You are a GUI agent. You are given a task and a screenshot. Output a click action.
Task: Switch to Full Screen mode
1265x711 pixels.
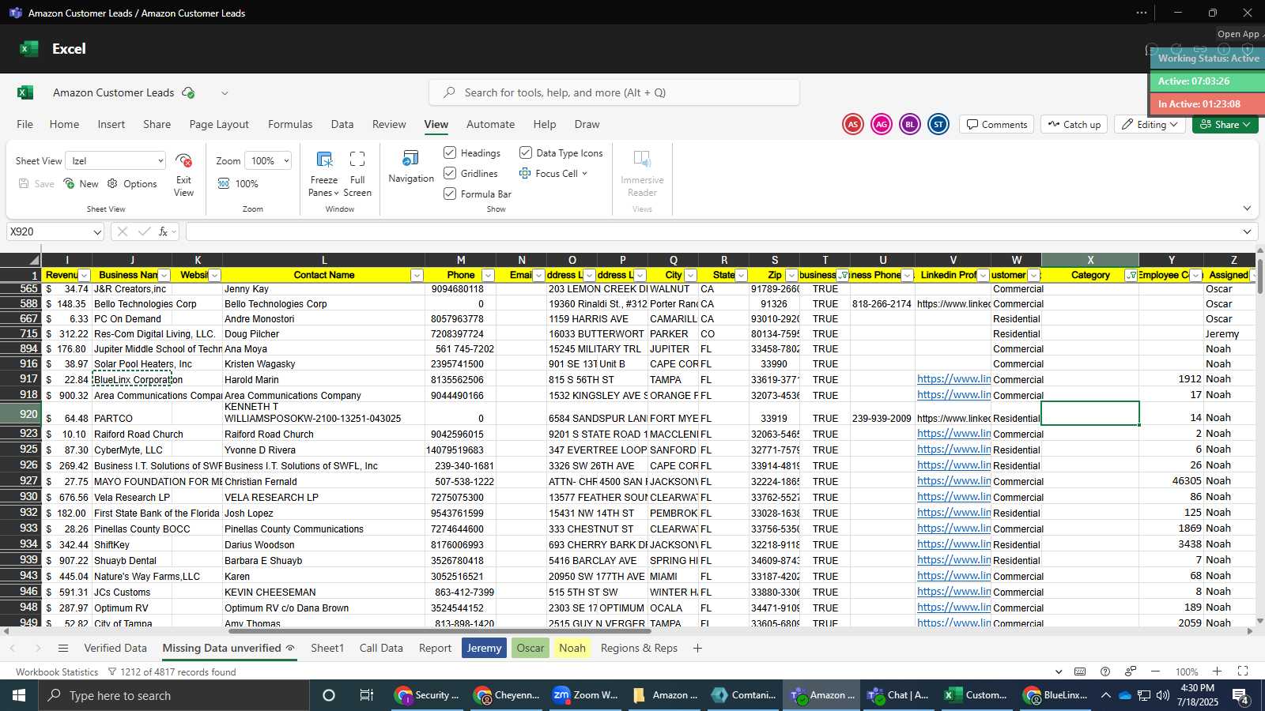pos(357,174)
